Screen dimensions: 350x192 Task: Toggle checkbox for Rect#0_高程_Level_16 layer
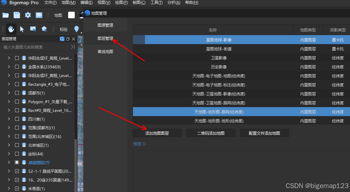click(17, 110)
